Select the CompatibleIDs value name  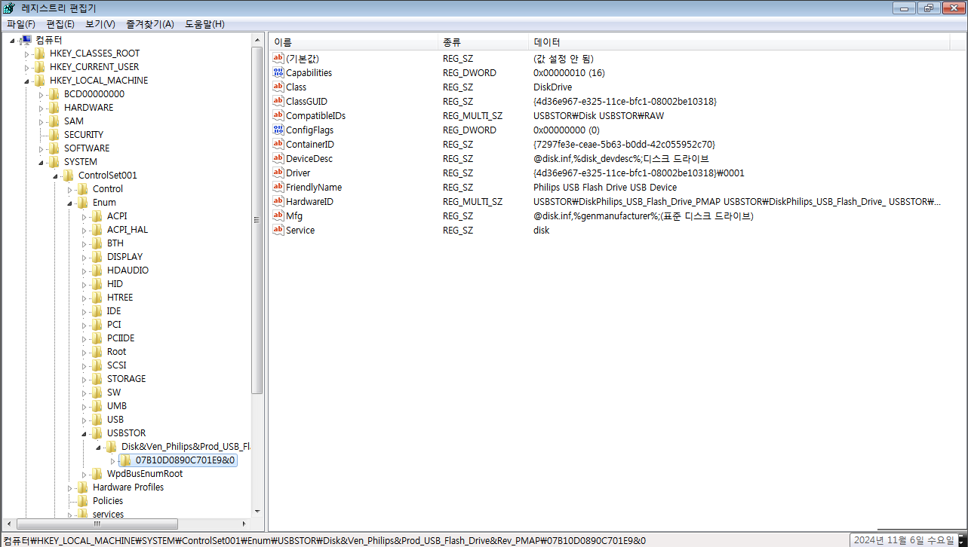pyautogui.click(x=315, y=116)
